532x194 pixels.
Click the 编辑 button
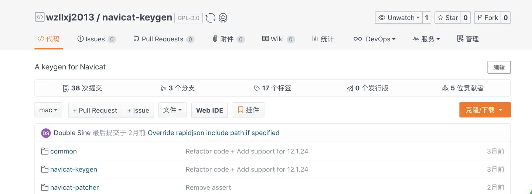pos(499,67)
